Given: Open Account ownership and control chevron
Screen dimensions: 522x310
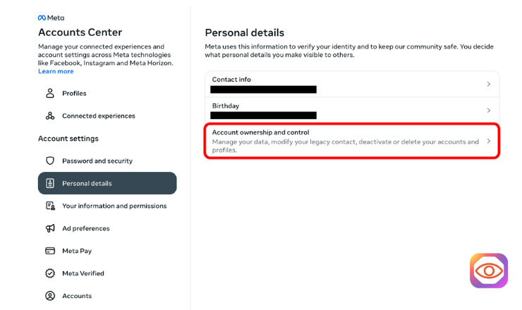Looking at the screenshot, I should (489, 141).
